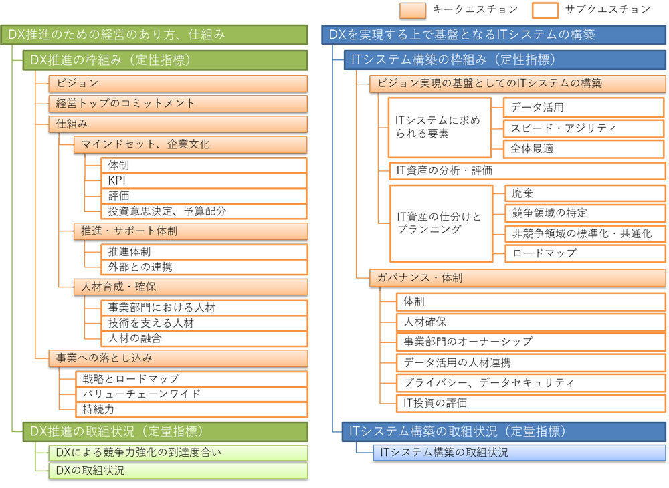The image size is (669, 488).
Task: Collapse the DX推進の取組状況（定量指標） section
Action: pyautogui.click(x=165, y=431)
